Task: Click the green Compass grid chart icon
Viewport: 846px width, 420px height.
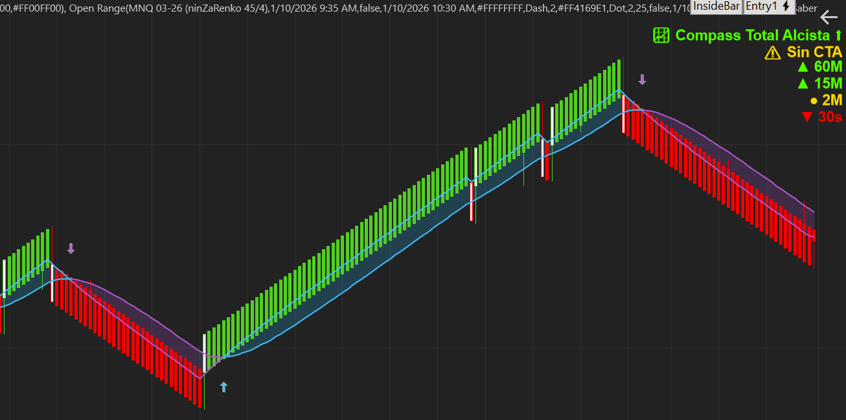Action: [x=661, y=36]
